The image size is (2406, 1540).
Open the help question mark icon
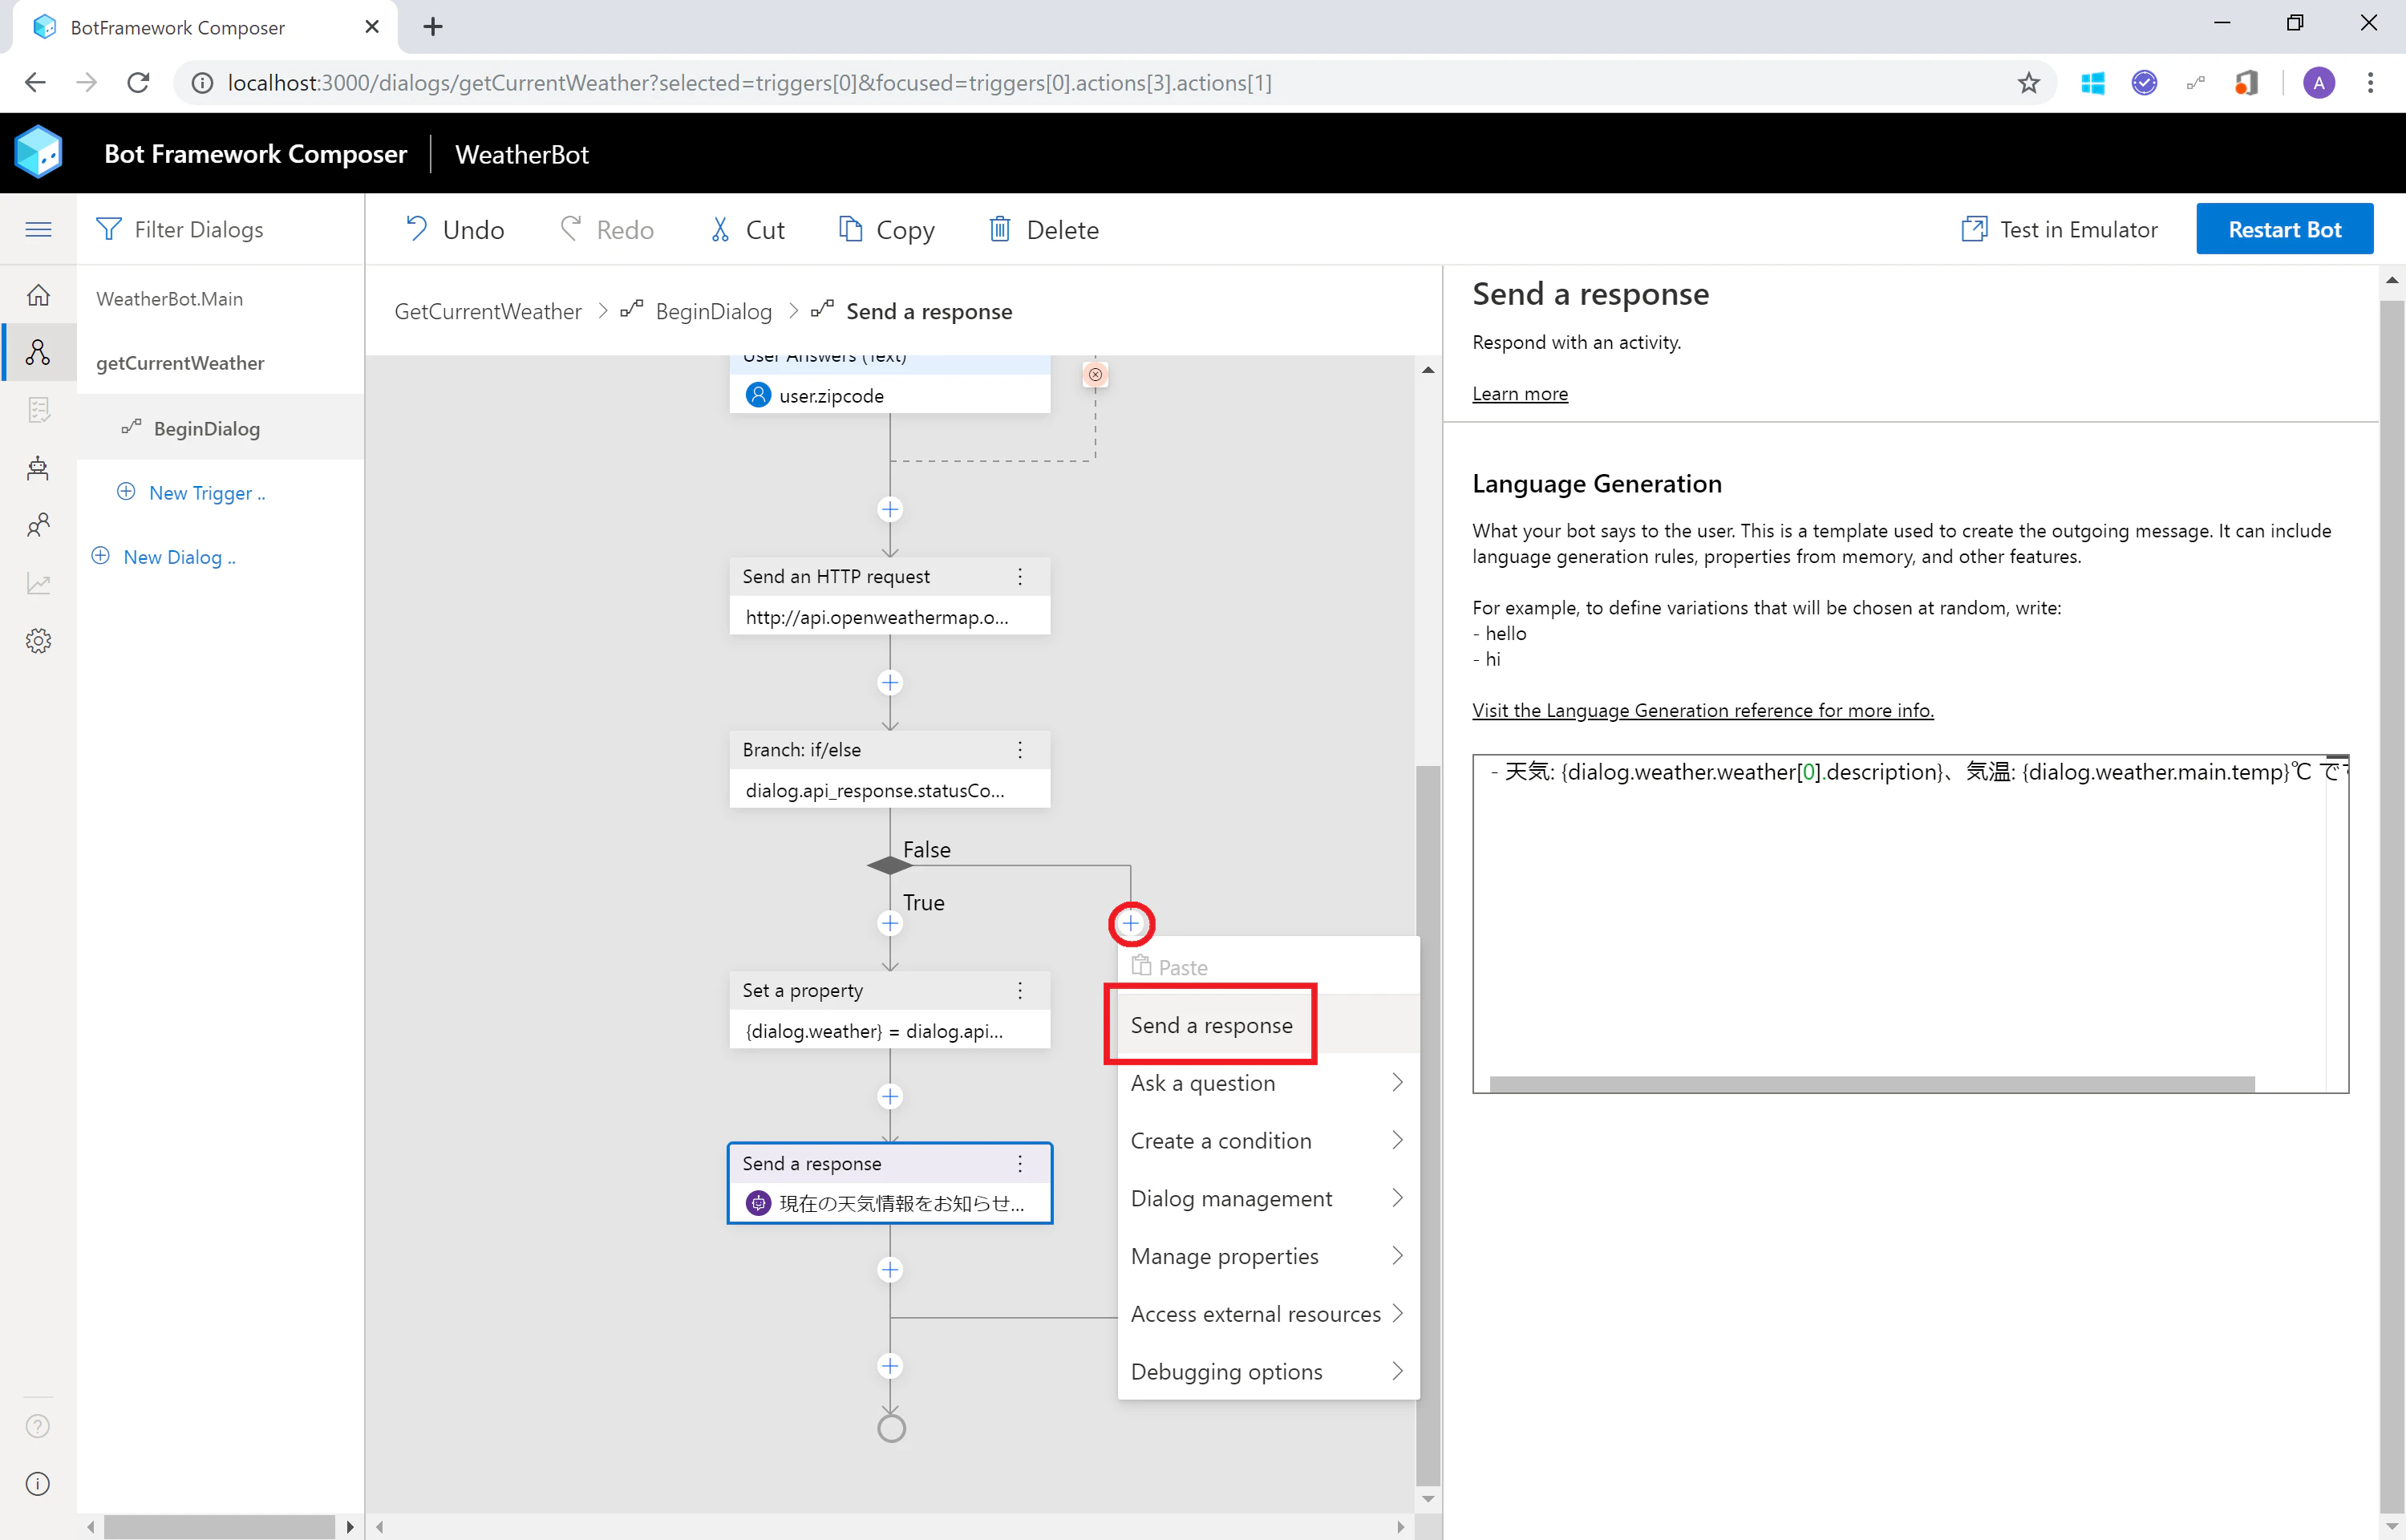[38, 1426]
